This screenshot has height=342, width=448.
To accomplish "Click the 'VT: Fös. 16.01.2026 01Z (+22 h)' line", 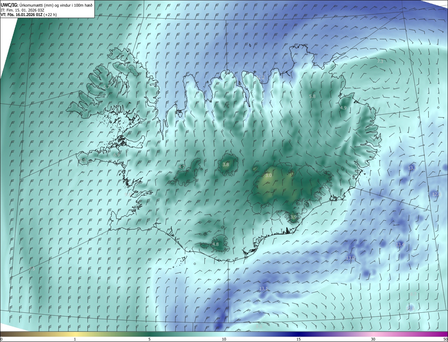I will click(29, 15).
